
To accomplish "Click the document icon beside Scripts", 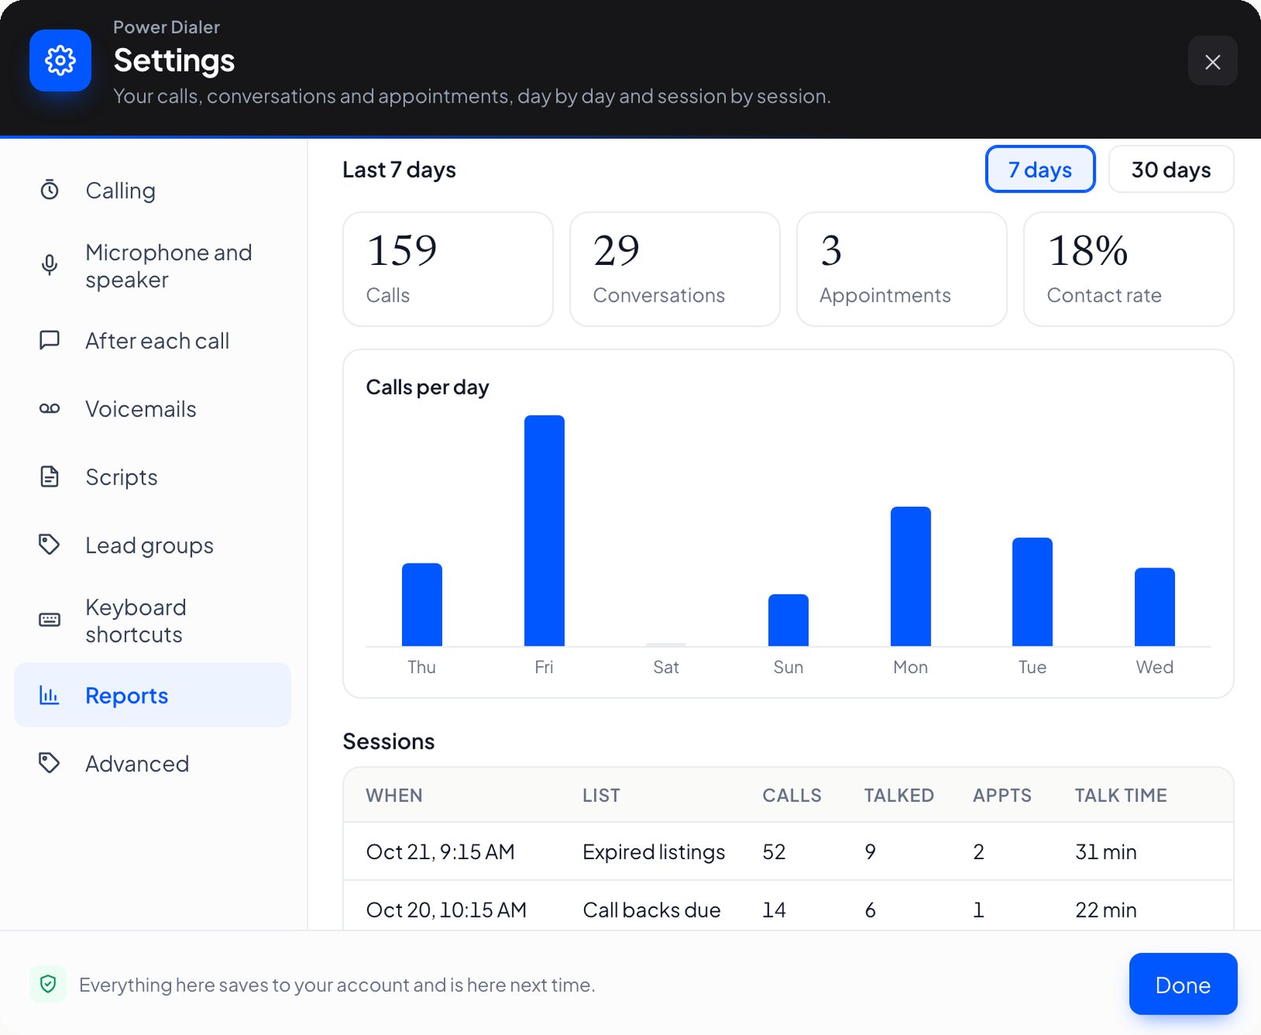I will pos(50,477).
